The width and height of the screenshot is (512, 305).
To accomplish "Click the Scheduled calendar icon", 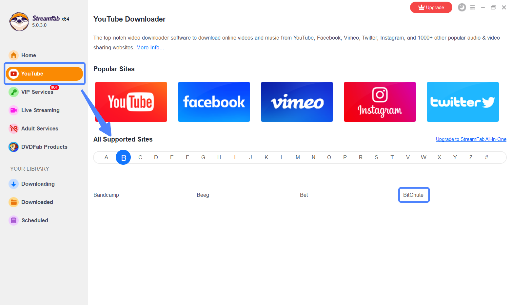I will coord(13,220).
